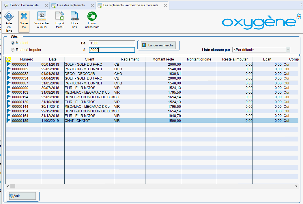Viewport: 303px width, 204px height.
Task: Close the Gestion Commerciale tab
Action: [46, 5]
